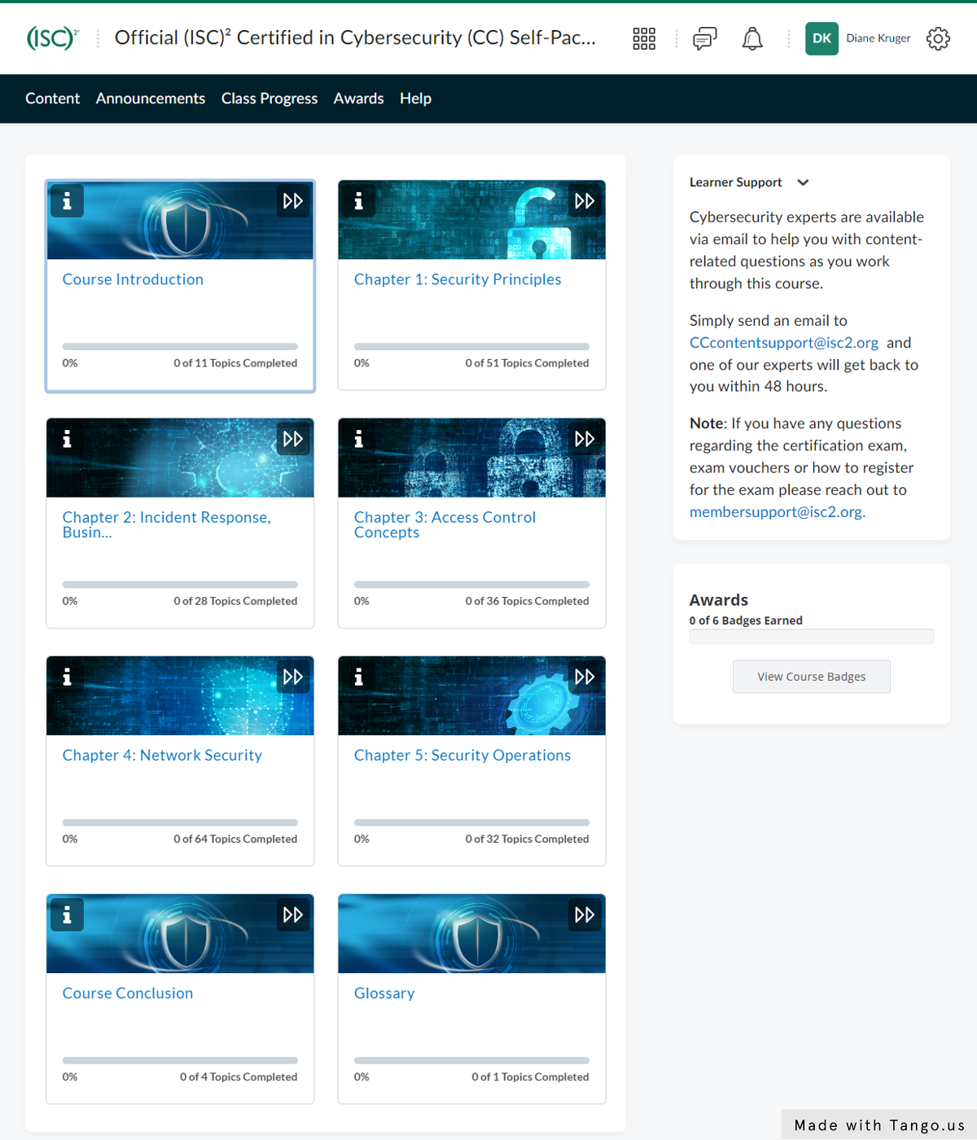Click '0 of 1 Topics Completed' text

530,1076
